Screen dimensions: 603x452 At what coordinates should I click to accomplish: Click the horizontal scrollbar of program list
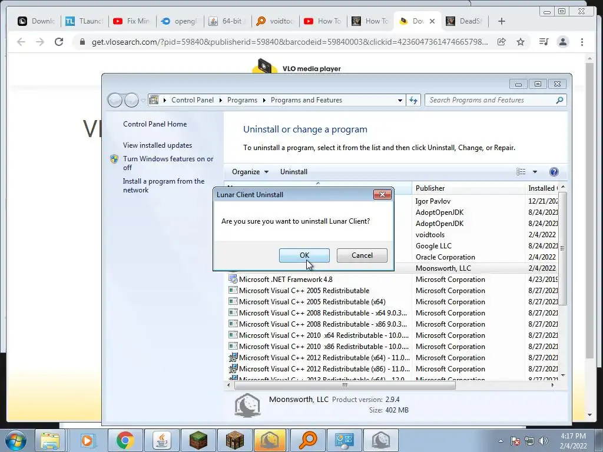coord(345,385)
